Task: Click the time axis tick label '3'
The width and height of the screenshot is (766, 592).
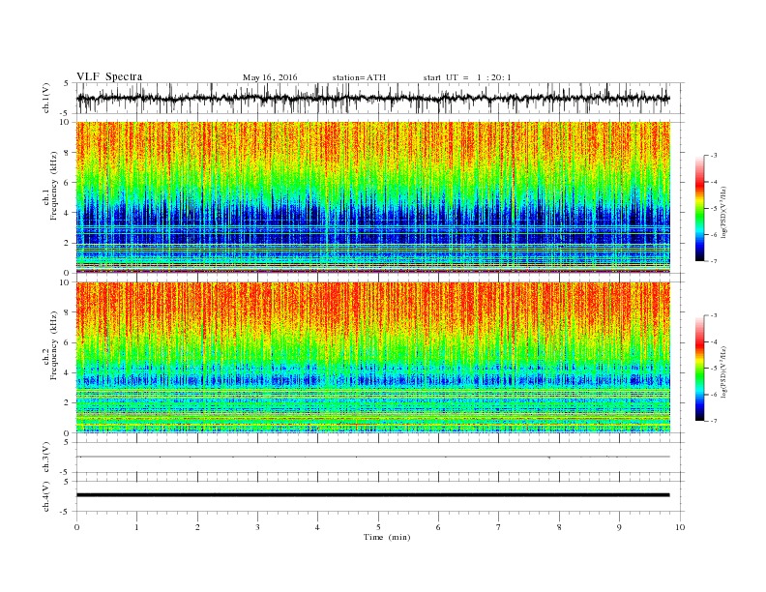Action: (257, 527)
